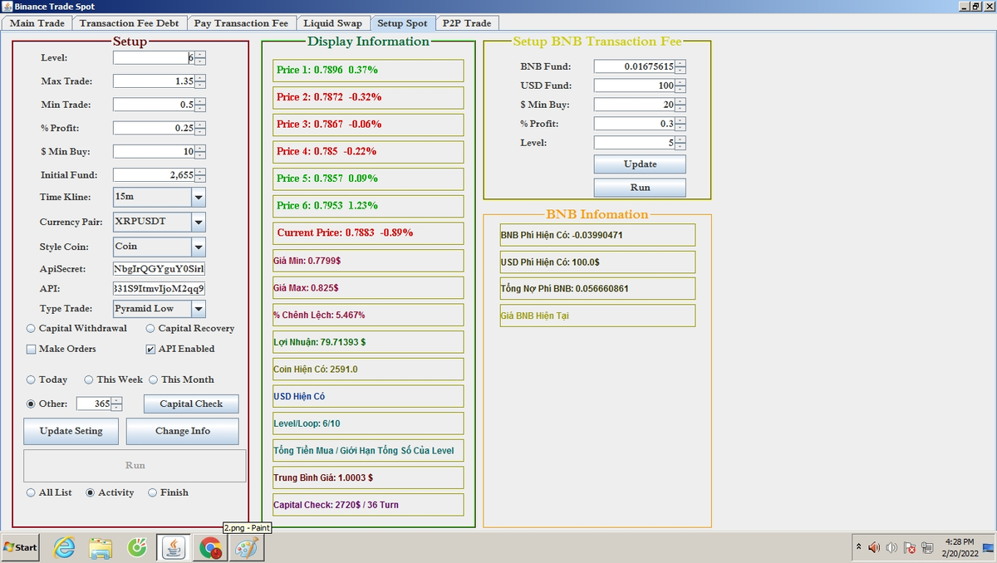
Task: Click the Update Seting button
Action: click(71, 431)
